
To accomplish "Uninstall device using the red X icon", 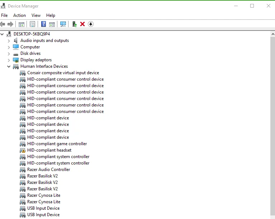I will point(82,24).
